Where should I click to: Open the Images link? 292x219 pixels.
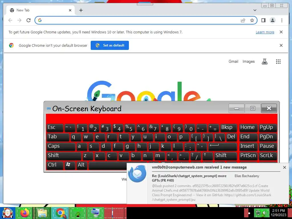pos(248,62)
